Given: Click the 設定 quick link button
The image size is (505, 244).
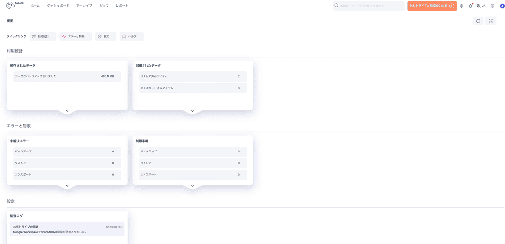Looking at the screenshot, I should coord(106,36).
